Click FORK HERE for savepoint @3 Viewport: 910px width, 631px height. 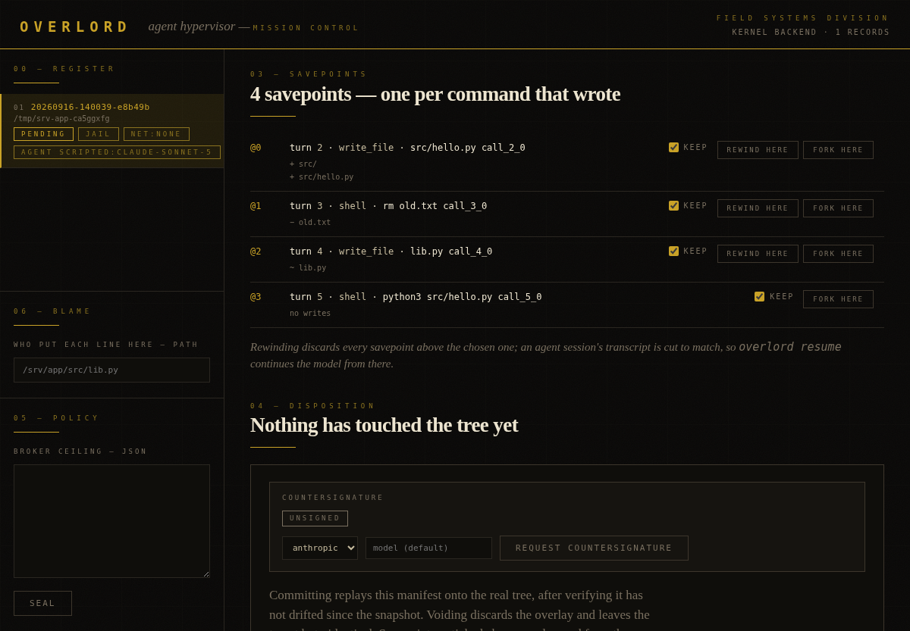(x=838, y=299)
